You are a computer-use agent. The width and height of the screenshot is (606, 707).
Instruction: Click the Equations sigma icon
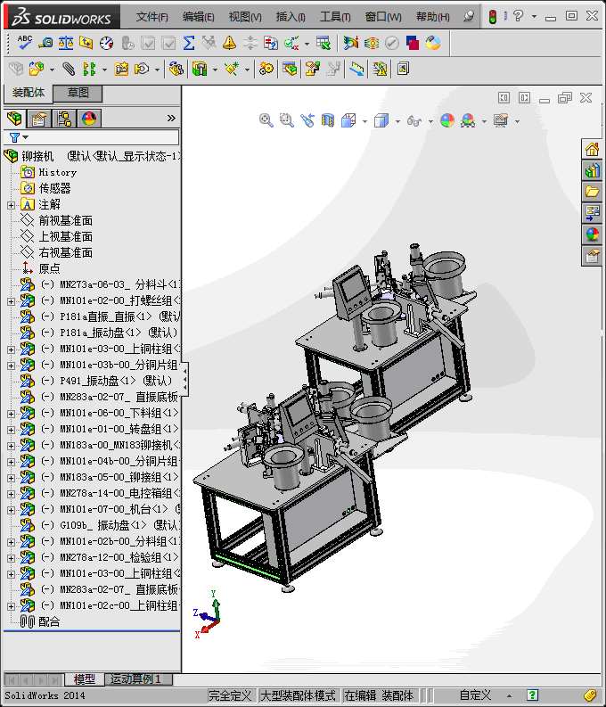[x=189, y=43]
